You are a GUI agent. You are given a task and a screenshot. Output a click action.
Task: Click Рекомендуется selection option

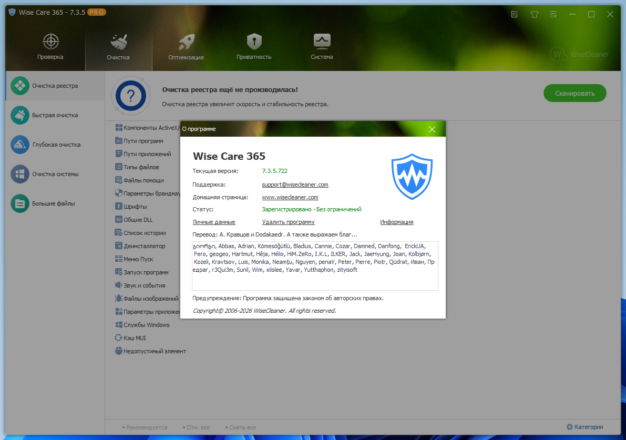tap(145, 427)
